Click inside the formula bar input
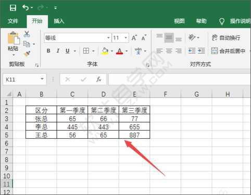This screenshot has width=251, height=195. (x=180, y=80)
